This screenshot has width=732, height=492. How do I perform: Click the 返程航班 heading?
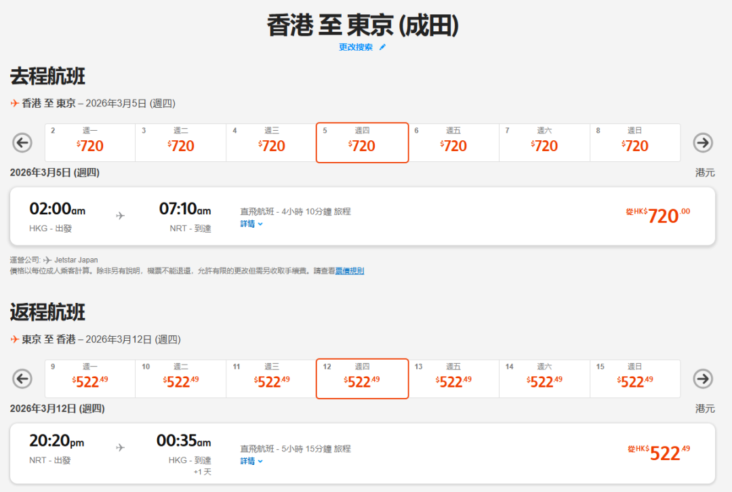click(x=47, y=312)
